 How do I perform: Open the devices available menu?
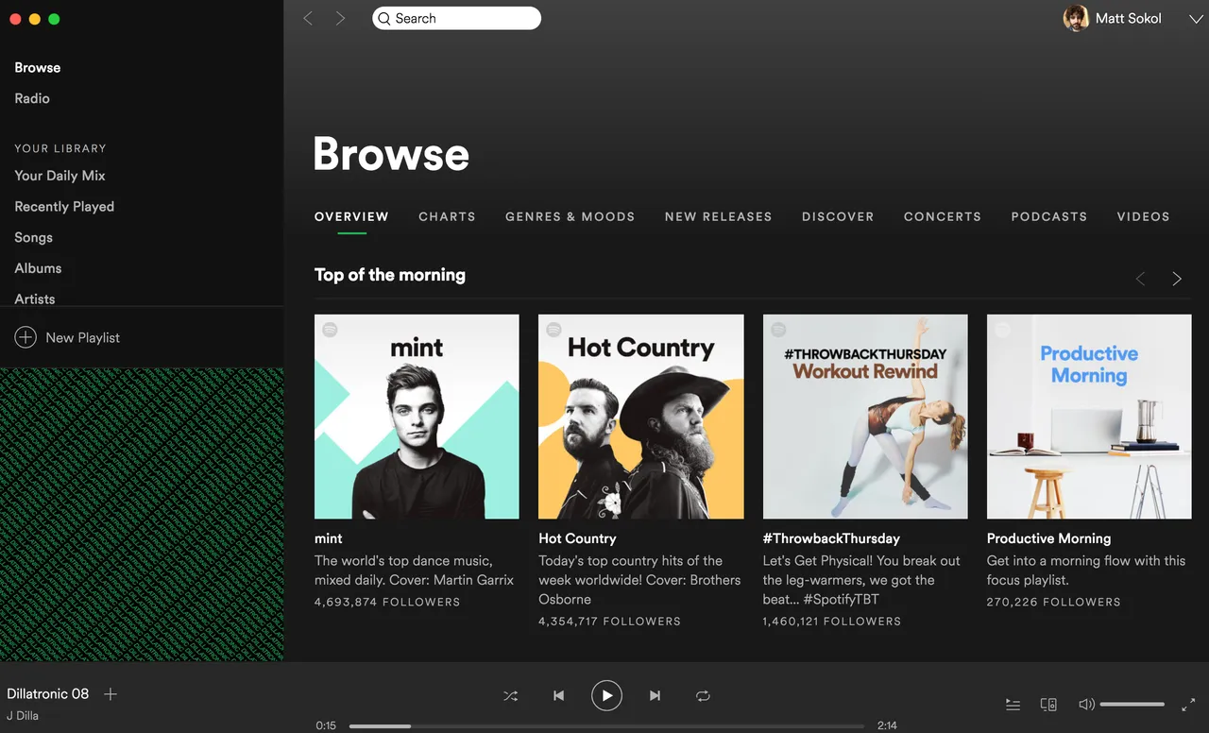click(1048, 705)
